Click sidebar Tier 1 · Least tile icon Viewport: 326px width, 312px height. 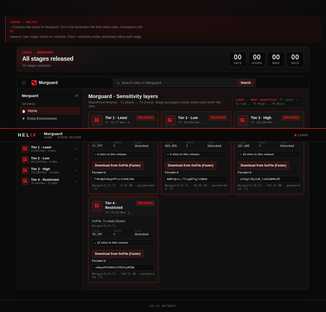click(25, 149)
